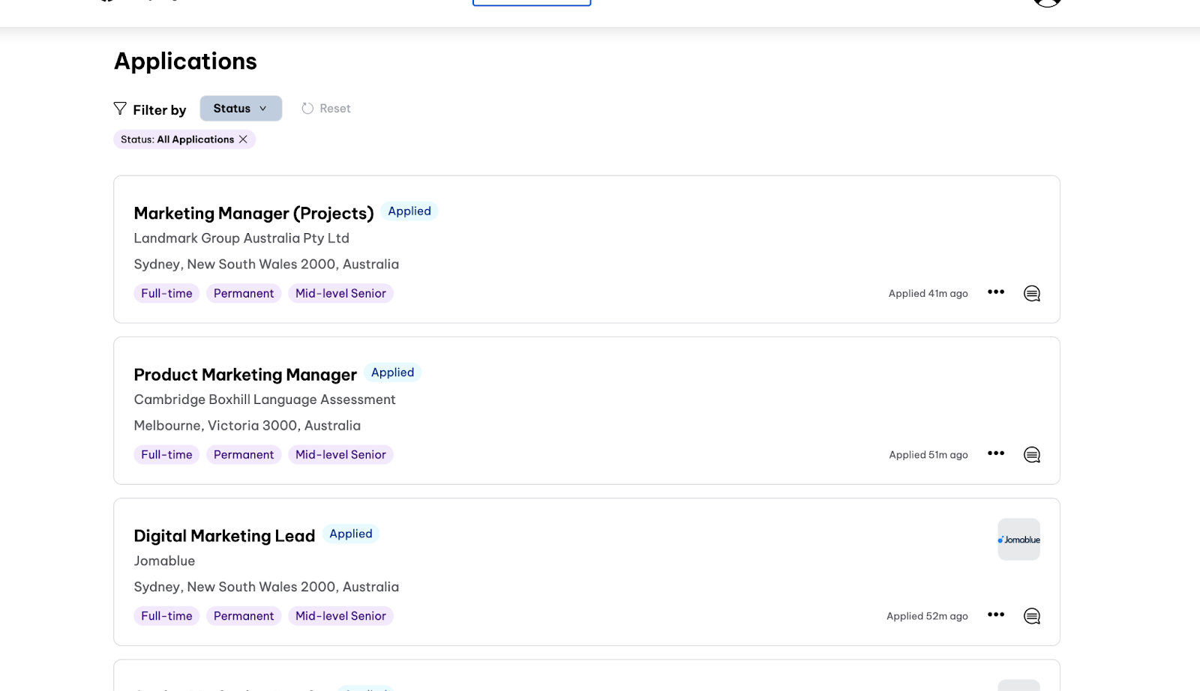The image size is (1200, 691).
Task: Open messages for Marketing Manager (Projects) application
Action: coord(1032,294)
